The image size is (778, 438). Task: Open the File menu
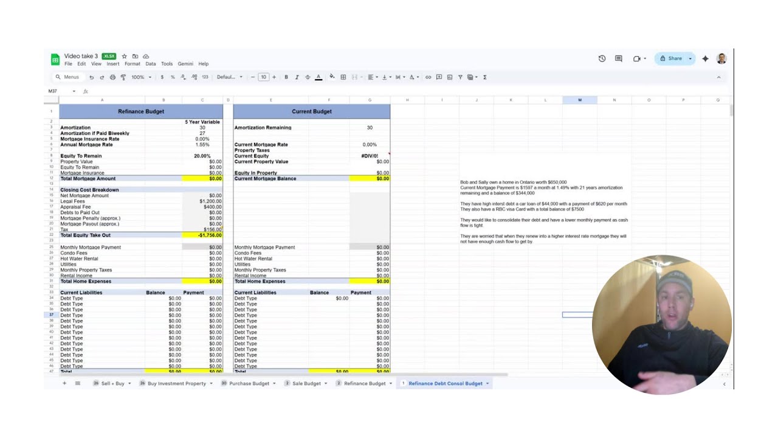(x=68, y=64)
